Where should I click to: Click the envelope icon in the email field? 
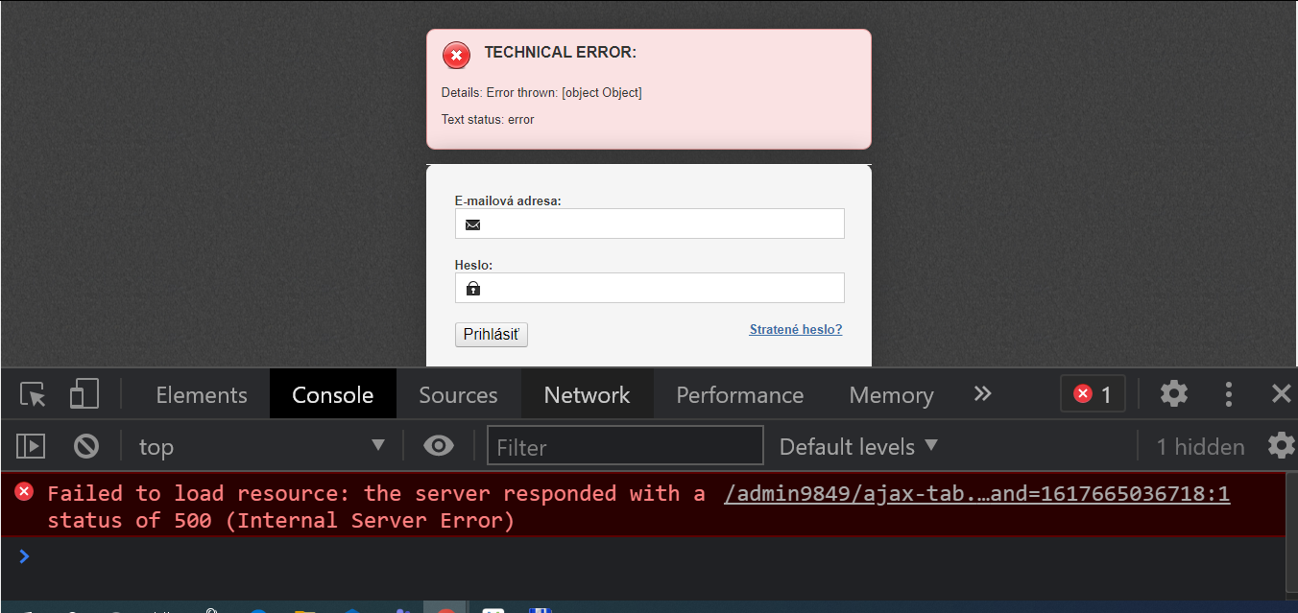(x=472, y=224)
